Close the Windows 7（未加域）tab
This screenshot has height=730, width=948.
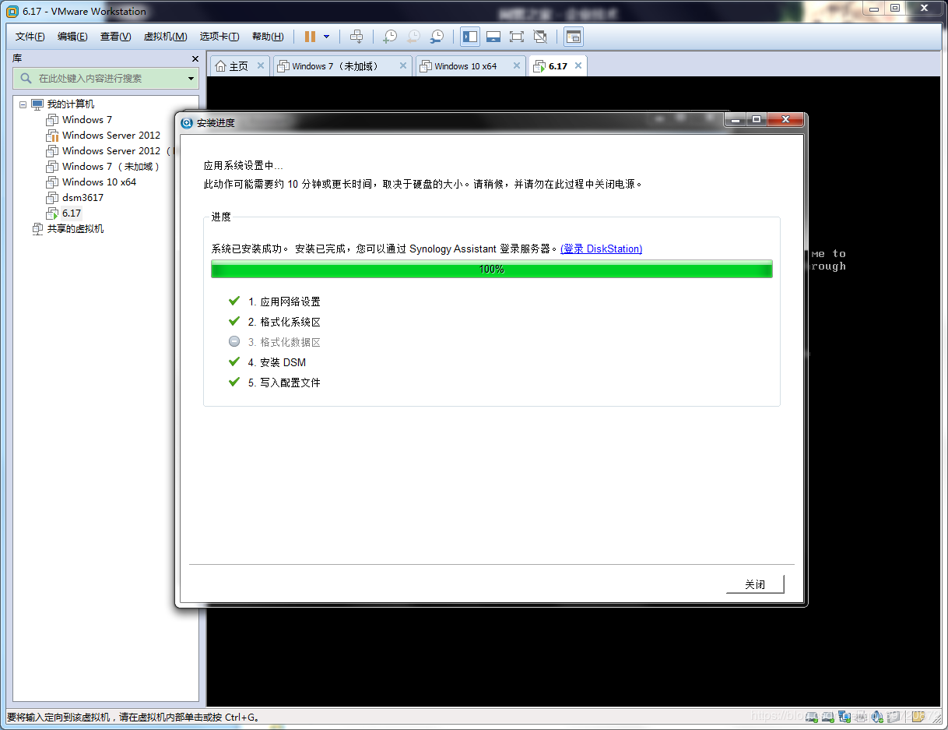(x=403, y=65)
